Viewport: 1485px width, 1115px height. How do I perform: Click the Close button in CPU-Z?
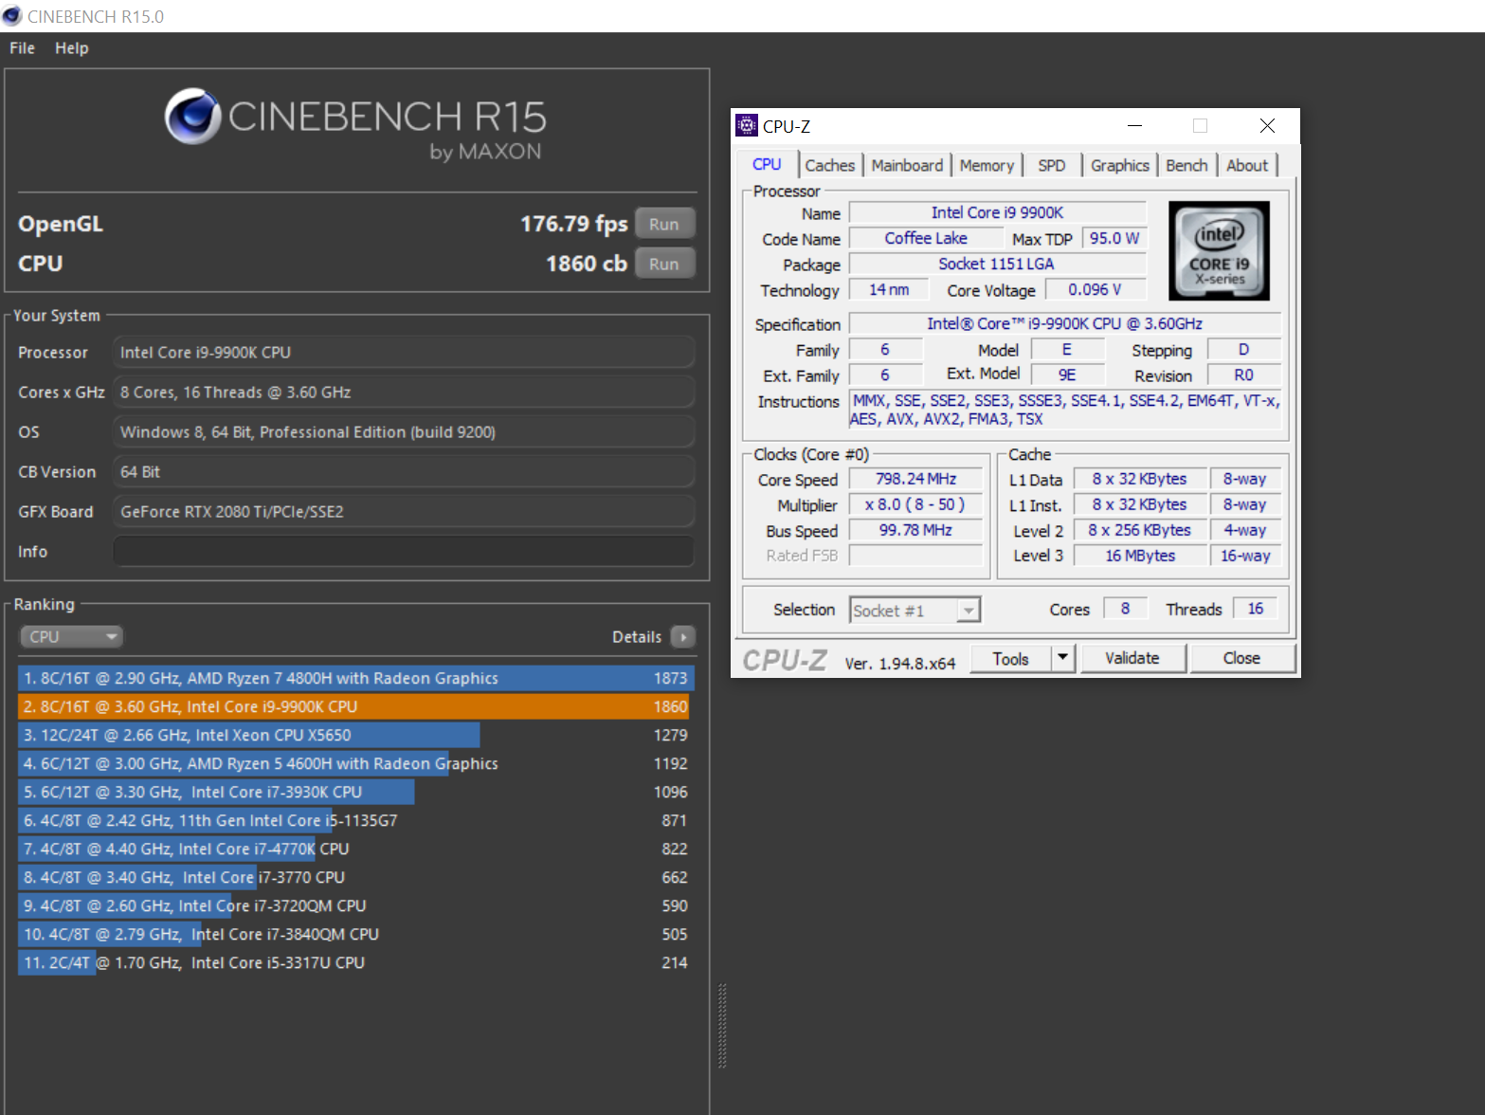tap(1241, 658)
